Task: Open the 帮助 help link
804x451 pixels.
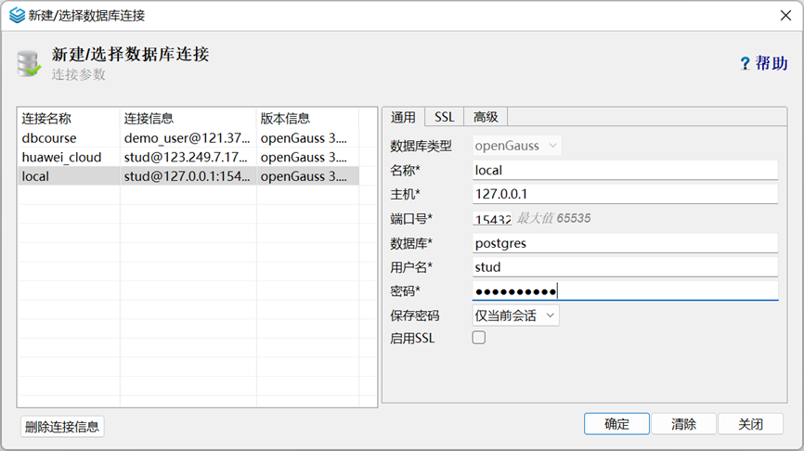Action: pyautogui.click(x=772, y=63)
